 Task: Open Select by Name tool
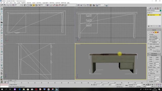tap(25, 5)
